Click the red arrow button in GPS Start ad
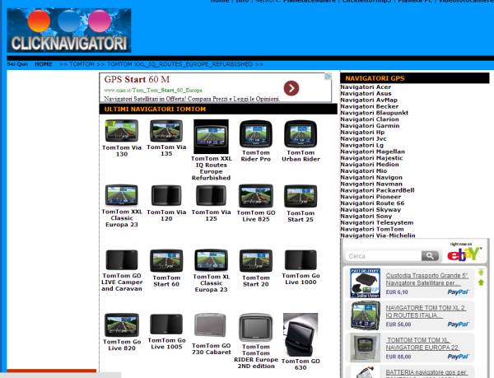The width and height of the screenshot is (494, 378). 291,88
